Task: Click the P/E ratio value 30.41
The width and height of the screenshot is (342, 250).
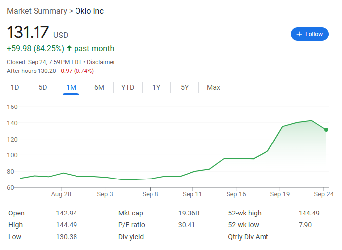Action: tap(186, 225)
